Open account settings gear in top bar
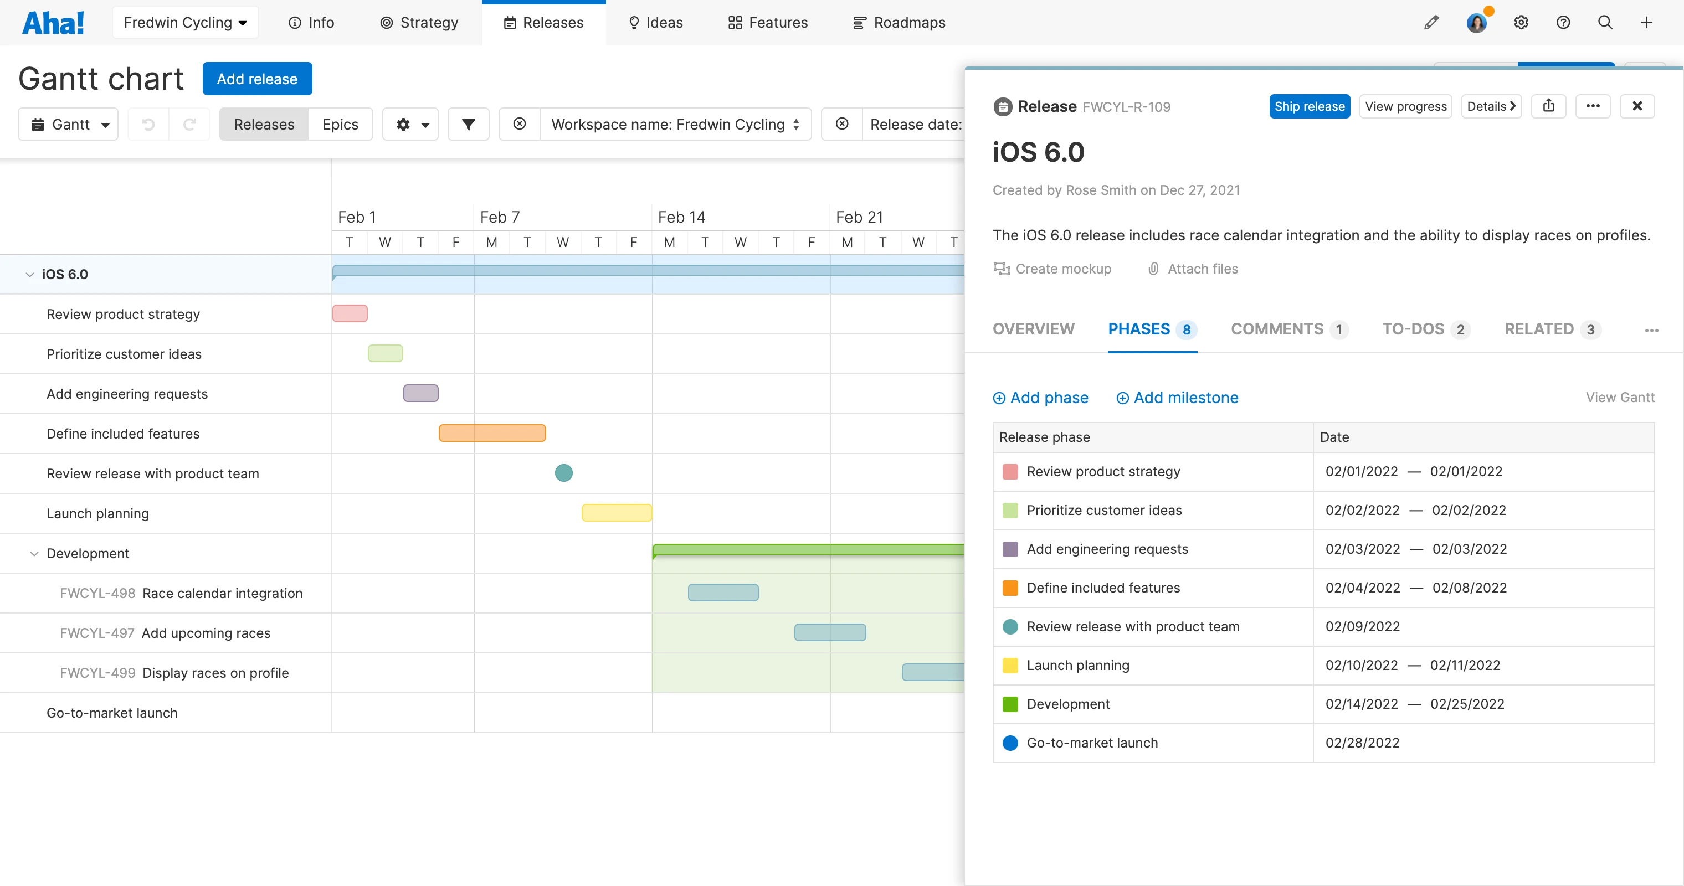The height and width of the screenshot is (886, 1684). point(1521,23)
